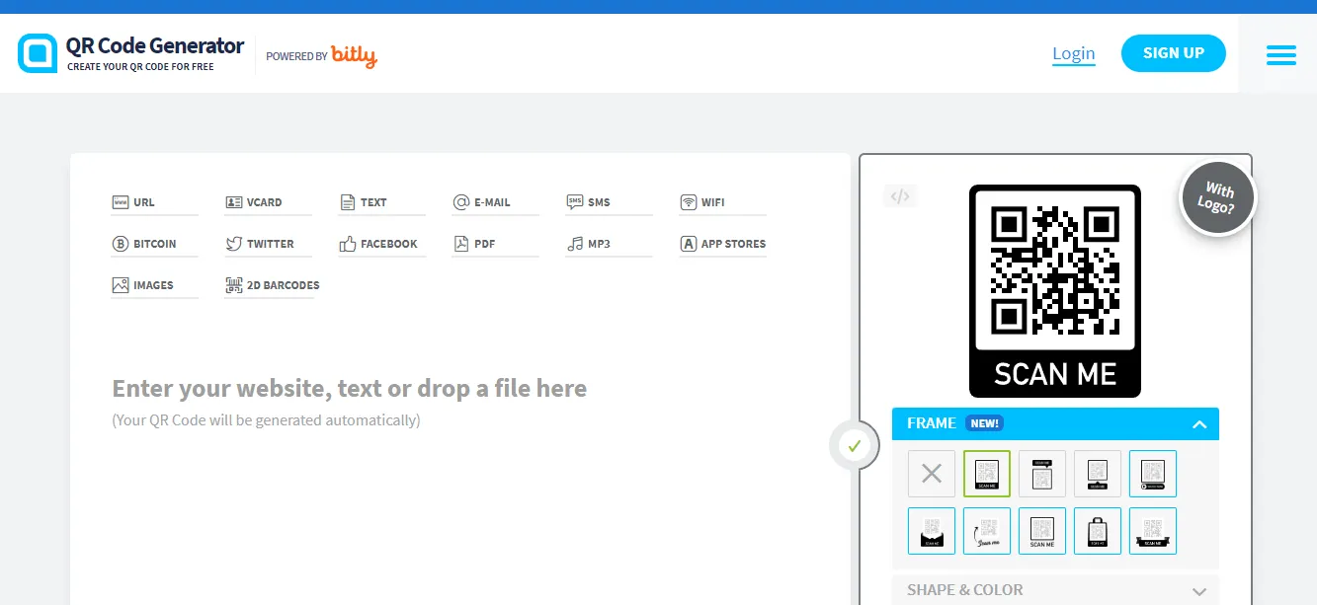Open the APP STORES QR type
1317x605 pixels.
[x=722, y=244]
